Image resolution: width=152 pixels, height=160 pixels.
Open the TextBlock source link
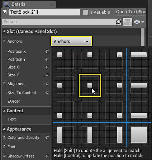(131, 12)
